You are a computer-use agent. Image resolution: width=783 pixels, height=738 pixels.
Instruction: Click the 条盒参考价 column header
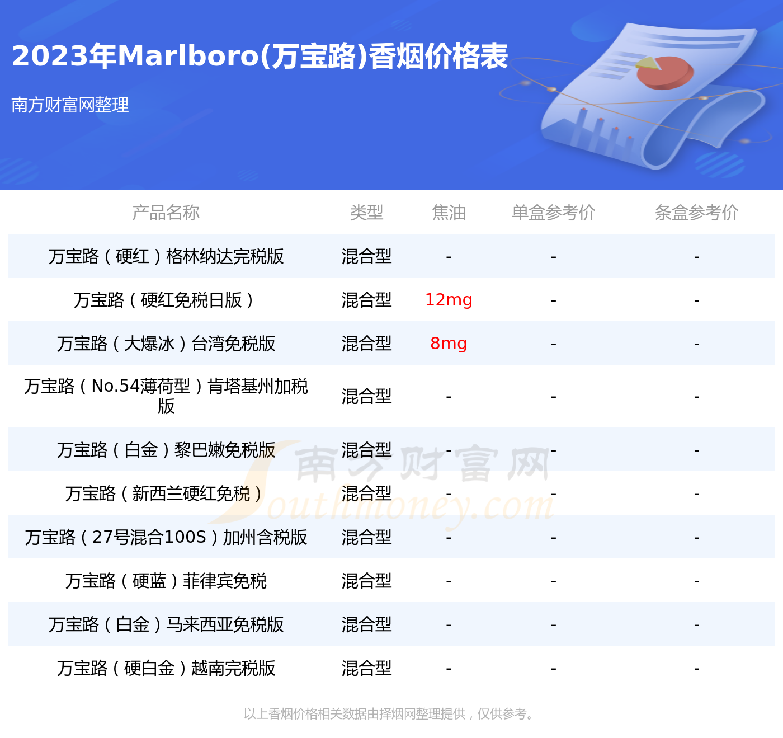(697, 213)
